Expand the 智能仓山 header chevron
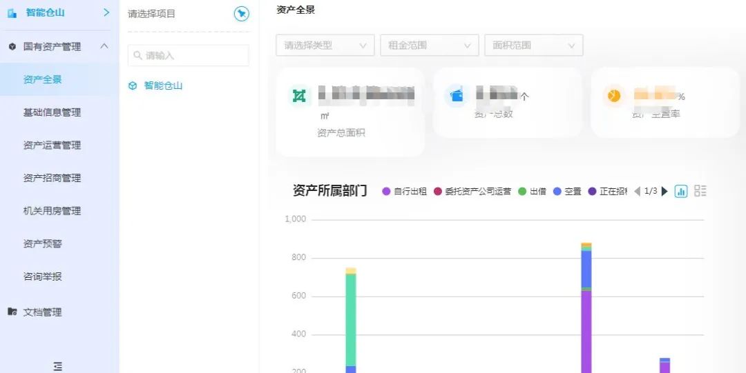 click(x=106, y=12)
